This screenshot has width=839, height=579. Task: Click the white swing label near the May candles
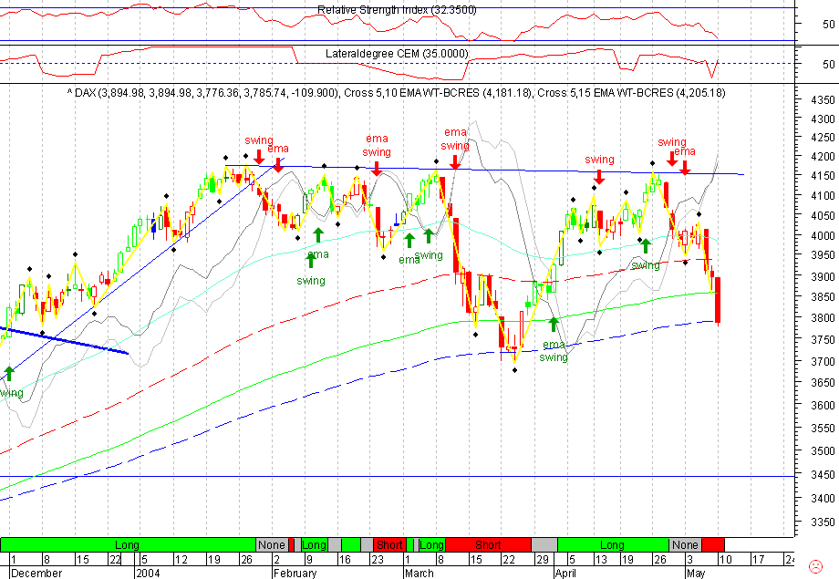click(645, 264)
